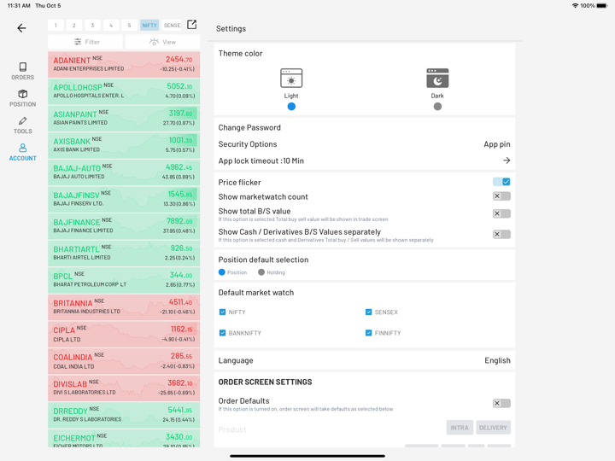Tap the pop-out watchlist icon
615x461 pixels.
click(191, 25)
